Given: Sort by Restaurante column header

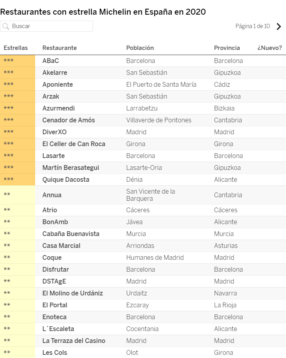Looking at the screenshot, I should click(x=59, y=48).
